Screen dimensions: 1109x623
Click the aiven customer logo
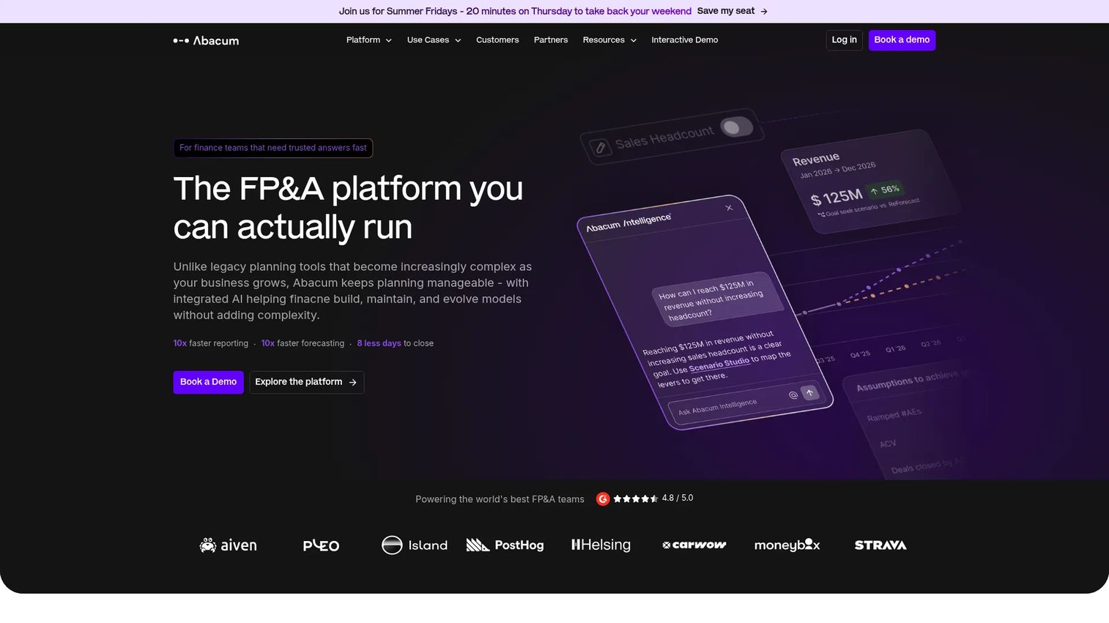point(229,545)
